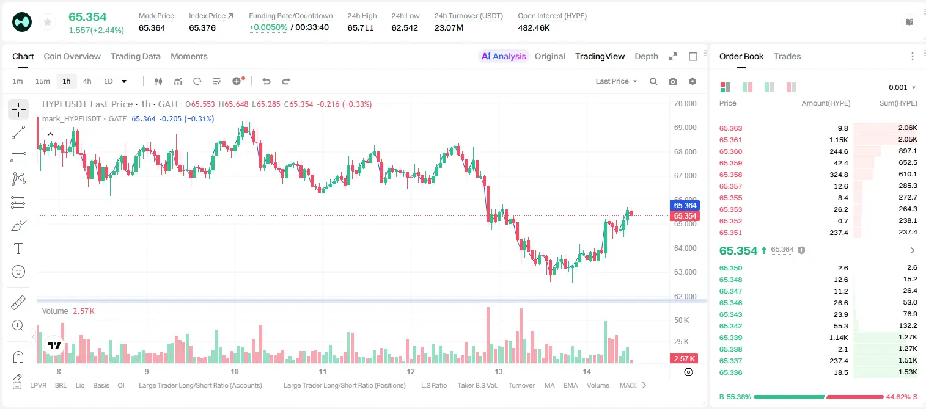926x409 pixels.
Task: Click the undo arrow in chart toolbar
Action: 266,81
